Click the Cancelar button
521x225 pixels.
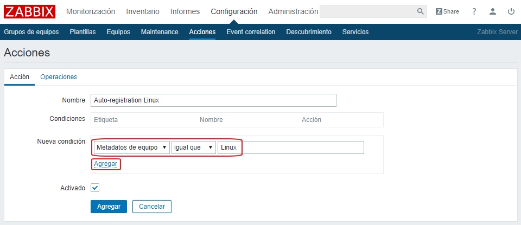coord(152,207)
